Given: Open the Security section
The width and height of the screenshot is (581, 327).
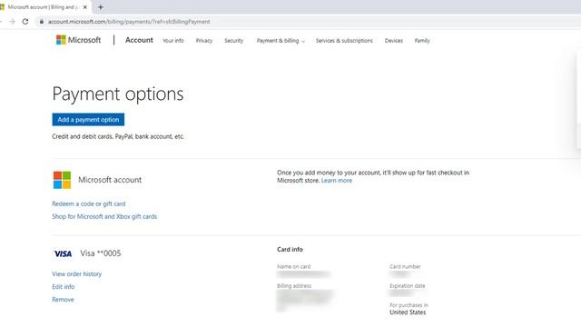Looking at the screenshot, I should tap(234, 41).
